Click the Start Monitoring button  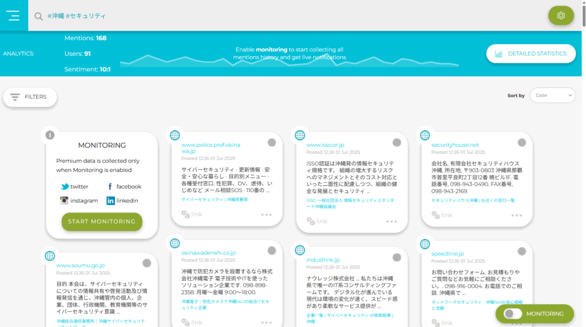click(x=102, y=221)
